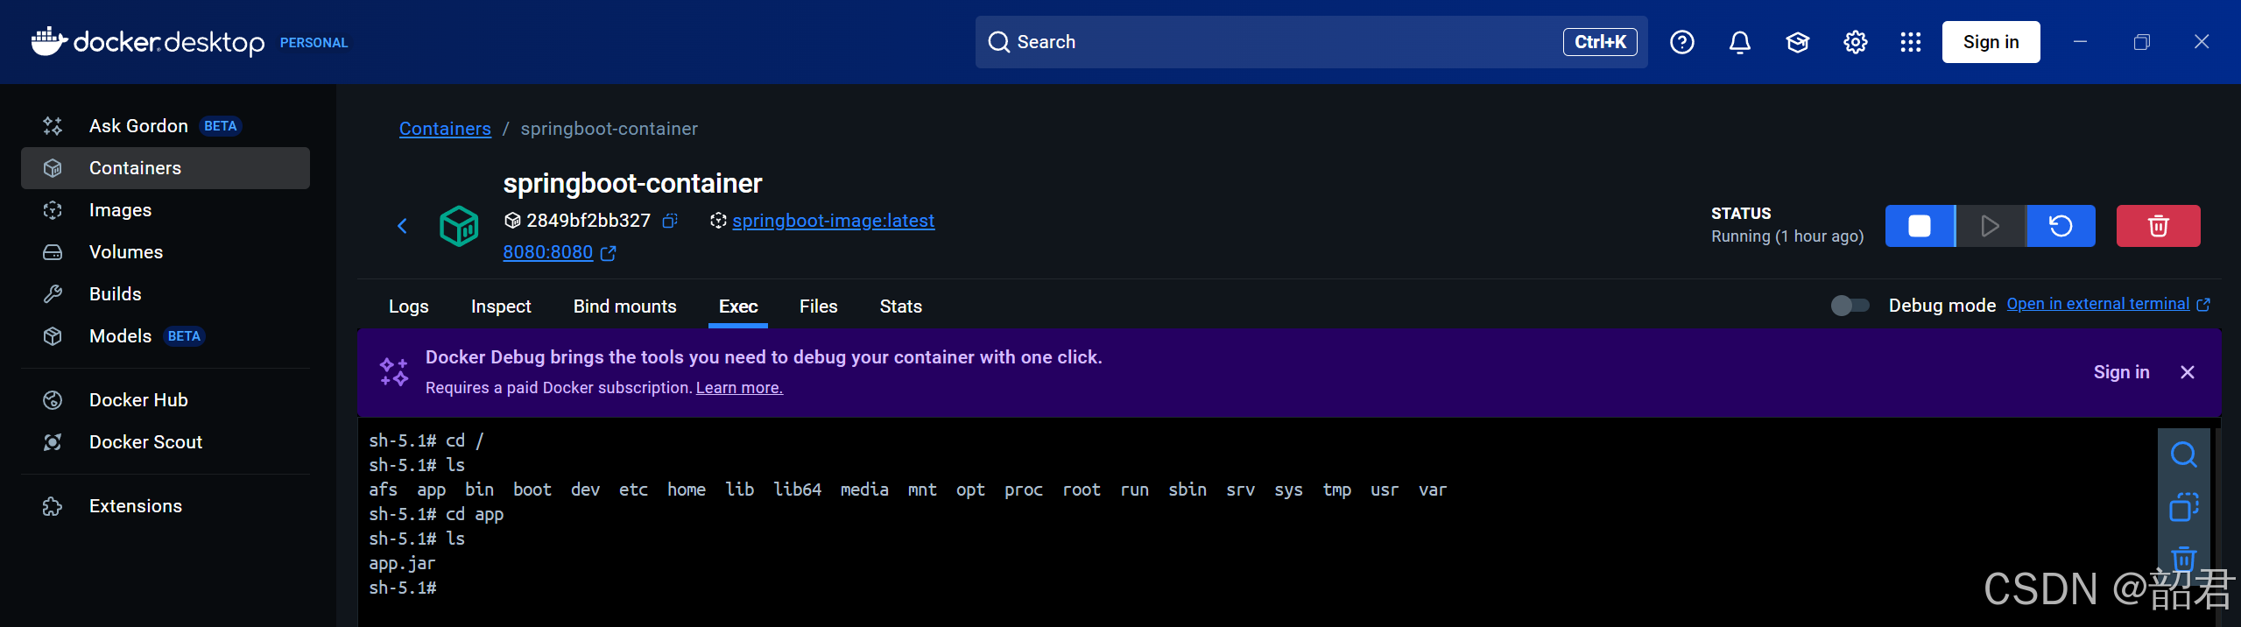
Task: Open Ask Gordon in sidebar
Action: point(166,126)
